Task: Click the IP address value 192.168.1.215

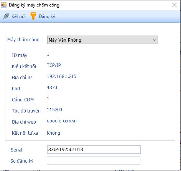Action: click(61, 77)
